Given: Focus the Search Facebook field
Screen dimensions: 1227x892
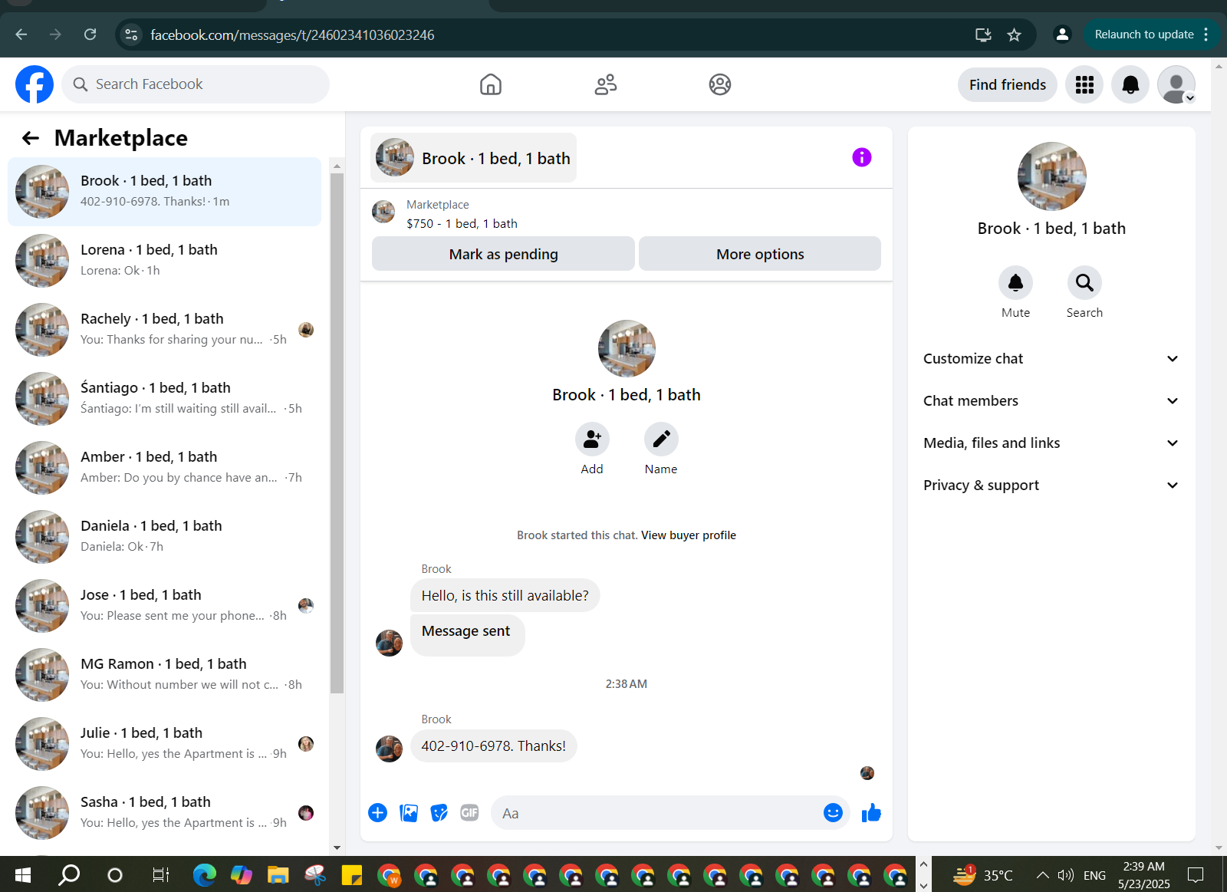Looking at the screenshot, I should point(196,84).
